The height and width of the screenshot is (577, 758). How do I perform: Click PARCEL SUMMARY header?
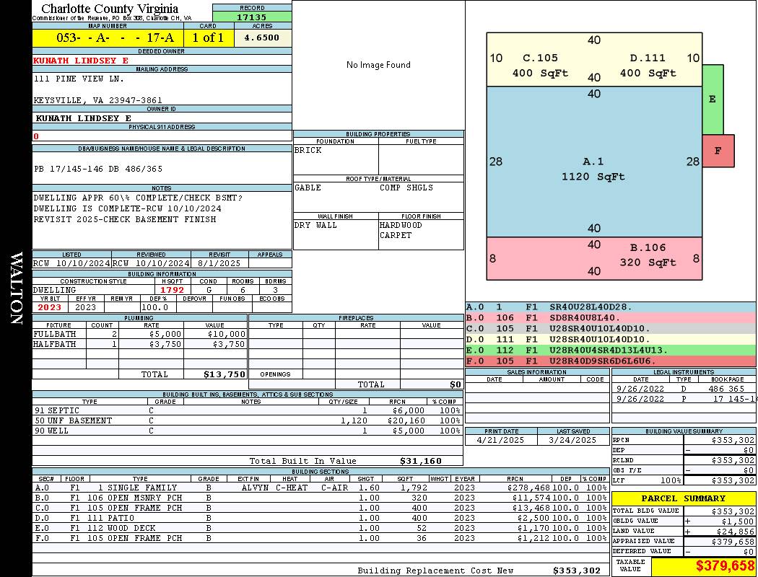(x=683, y=498)
